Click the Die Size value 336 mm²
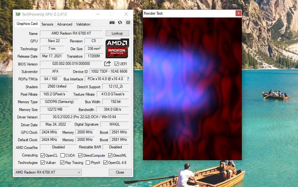Screen dimensions: 298x187 click(x=94, y=49)
